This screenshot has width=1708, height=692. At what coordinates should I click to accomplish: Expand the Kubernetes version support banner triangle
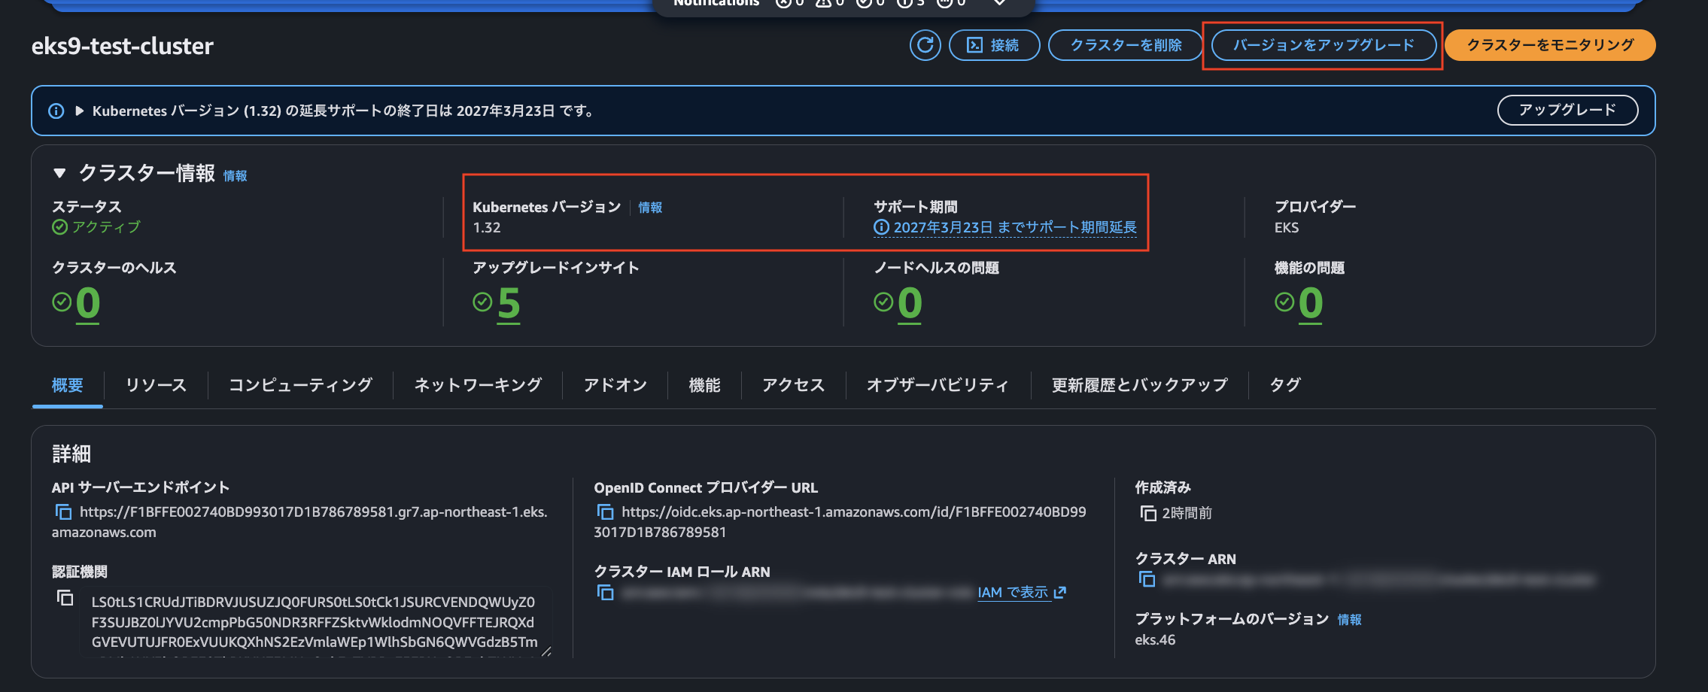pyautogui.click(x=79, y=111)
